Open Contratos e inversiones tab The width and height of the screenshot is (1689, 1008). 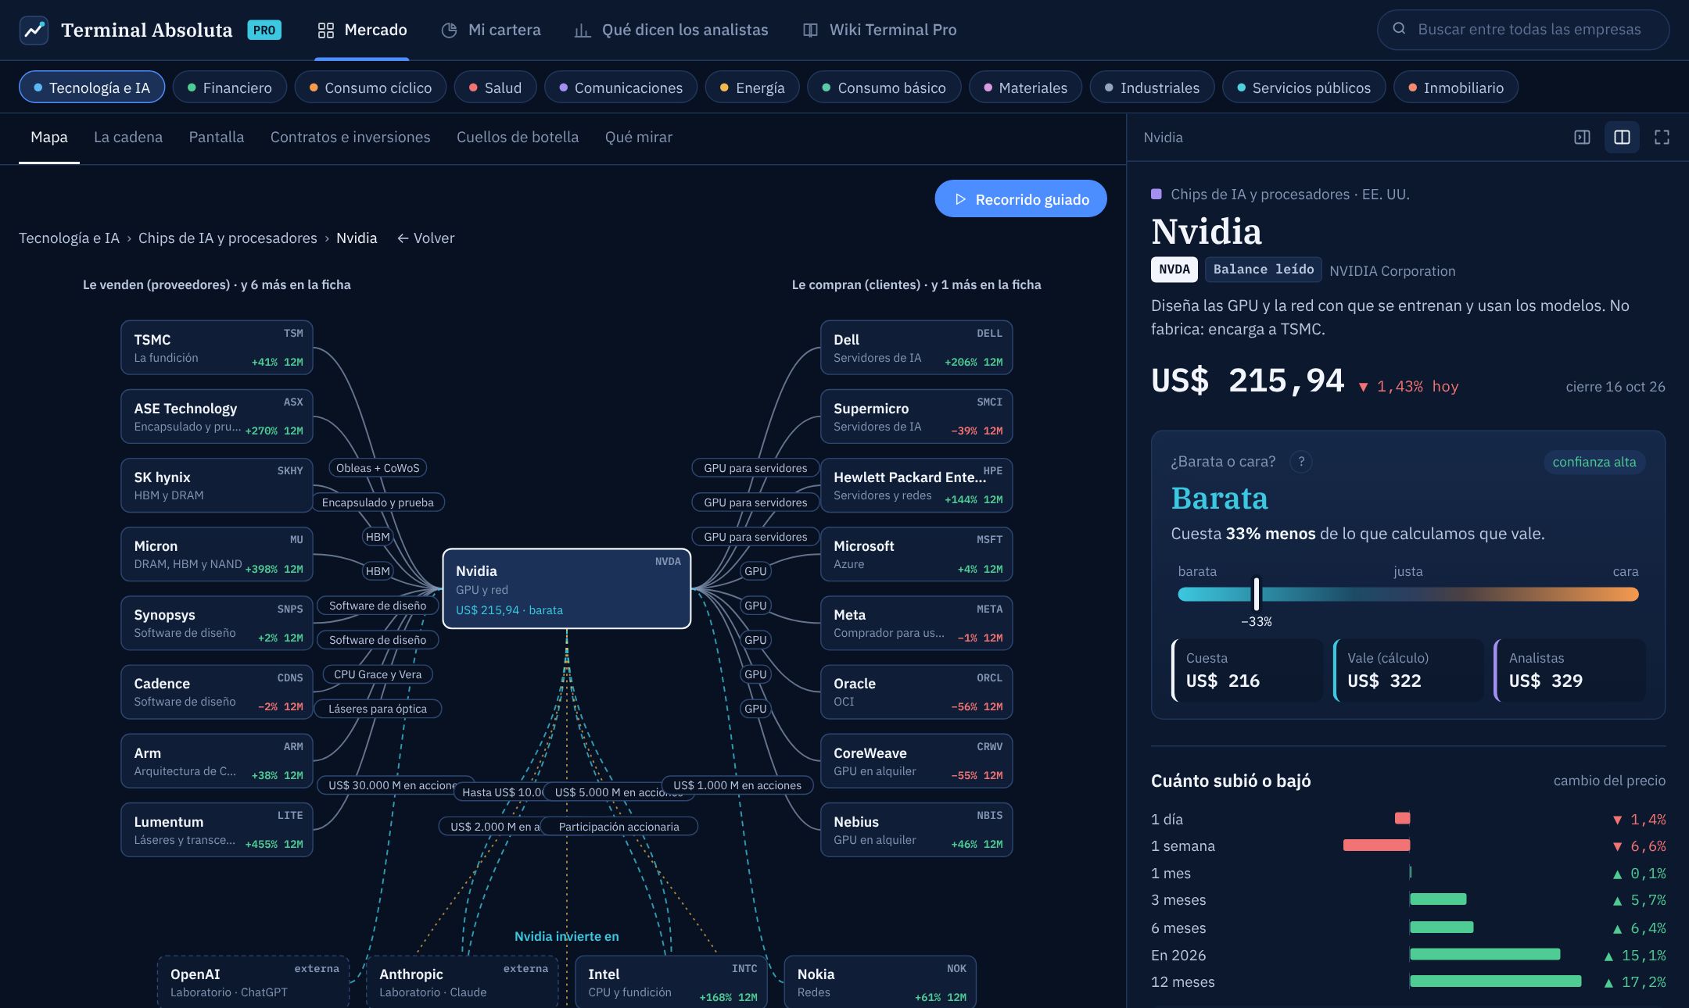pyautogui.click(x=350, y=137)
